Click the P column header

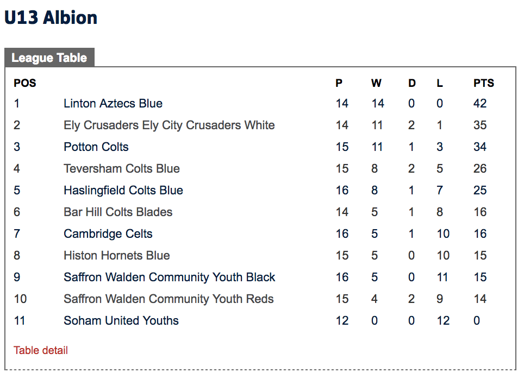(x=339, y=83)
